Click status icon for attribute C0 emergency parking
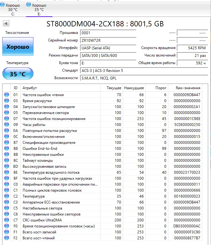 click(7, 184)
